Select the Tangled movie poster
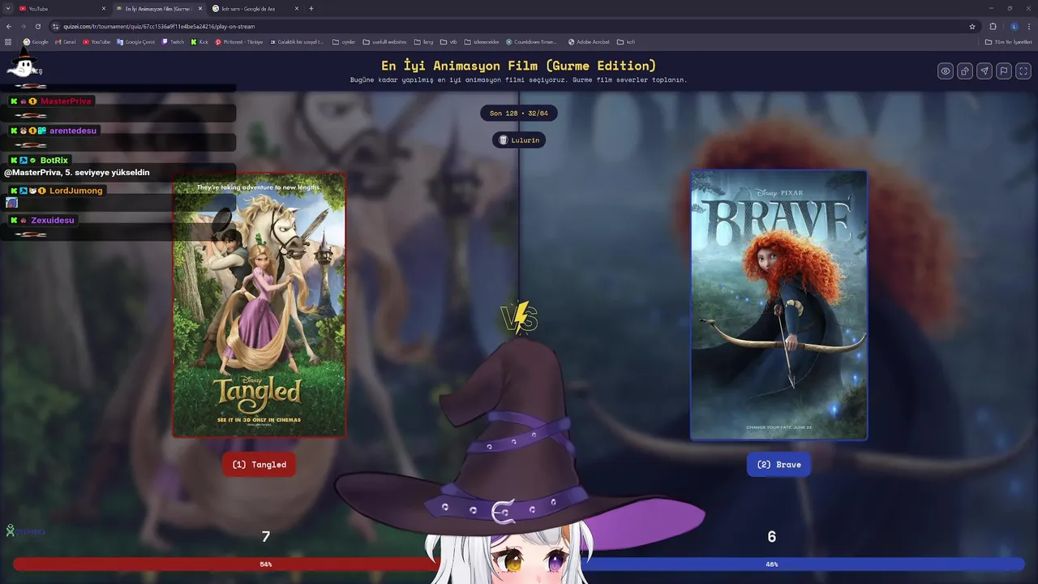Image resolution: width=1038 pixels, height=584 pixels. 259,305
